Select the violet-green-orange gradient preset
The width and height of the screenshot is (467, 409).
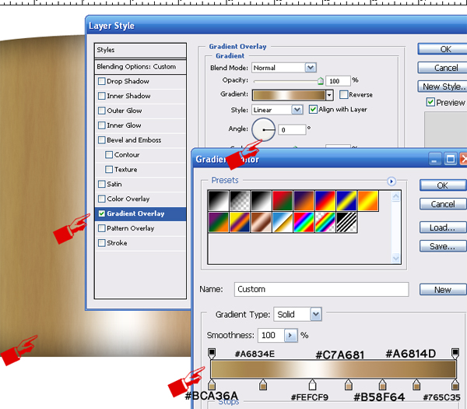pyautogui.click(x=218, y=222)
